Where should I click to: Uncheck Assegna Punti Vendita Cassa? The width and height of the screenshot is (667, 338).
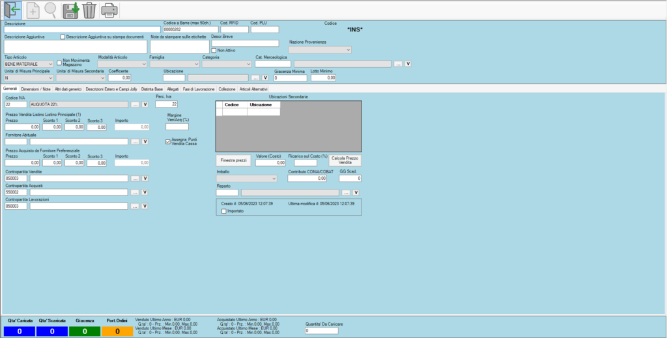168,141
